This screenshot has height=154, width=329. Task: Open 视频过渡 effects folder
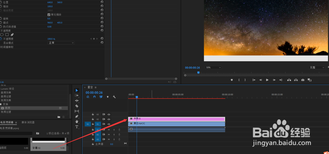tap(6, 112)
